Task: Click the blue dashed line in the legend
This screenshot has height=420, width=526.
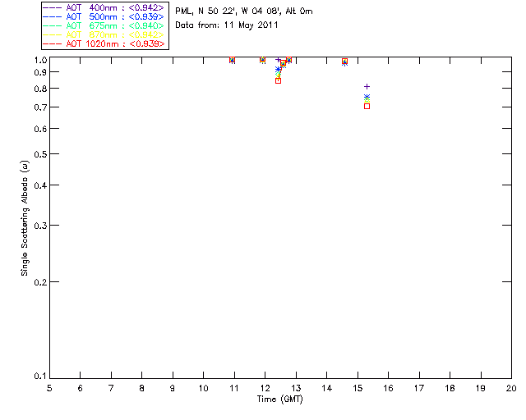Action: coord(53,16)
